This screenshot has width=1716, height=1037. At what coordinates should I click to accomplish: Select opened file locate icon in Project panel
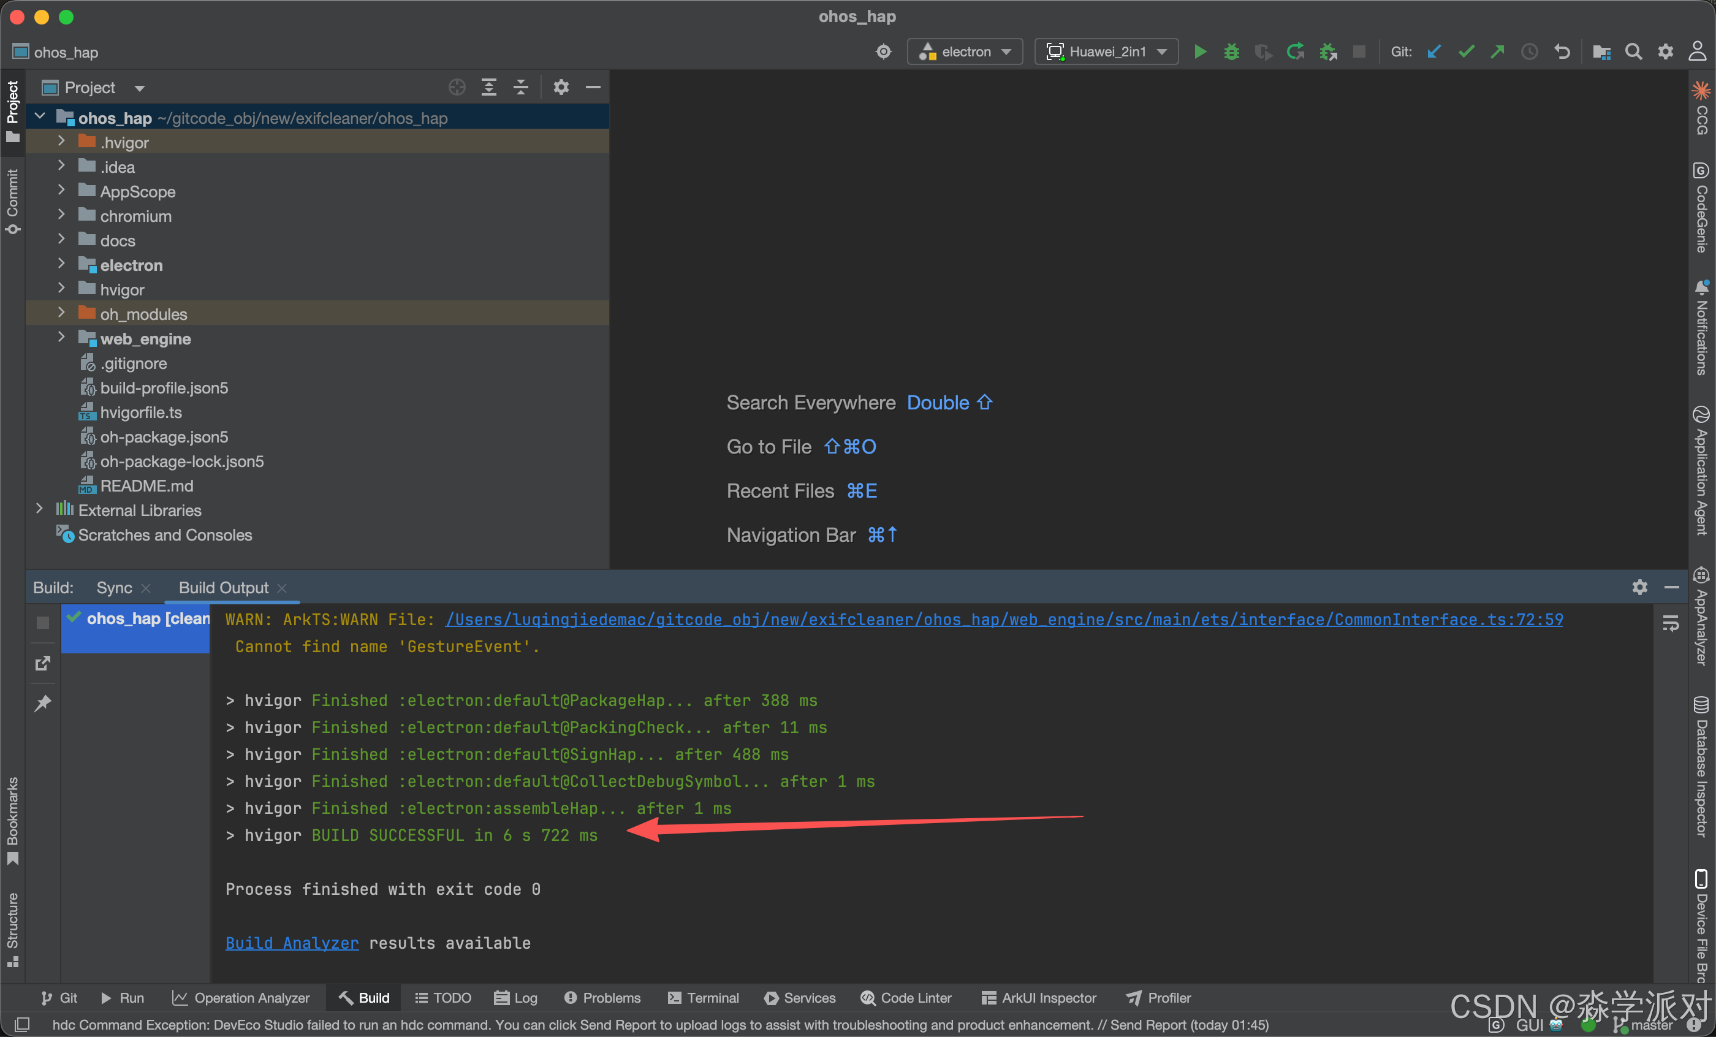(457, 87)
